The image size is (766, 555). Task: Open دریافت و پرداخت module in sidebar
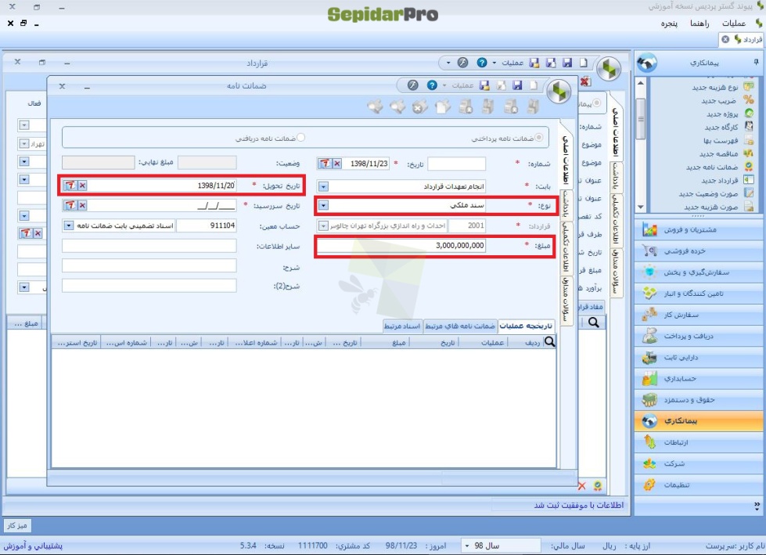click(x=699, y=336)
